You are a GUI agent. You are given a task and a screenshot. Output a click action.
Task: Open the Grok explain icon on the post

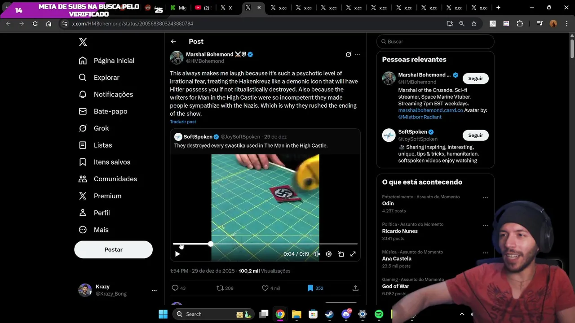pos(348,54)
